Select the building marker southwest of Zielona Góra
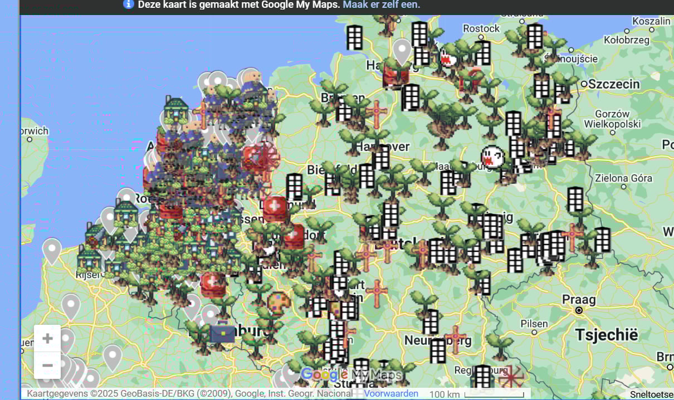 coord(575,199)
